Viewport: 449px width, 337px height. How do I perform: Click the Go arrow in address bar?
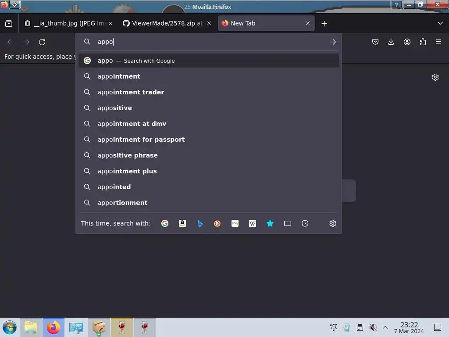point(332,42)
